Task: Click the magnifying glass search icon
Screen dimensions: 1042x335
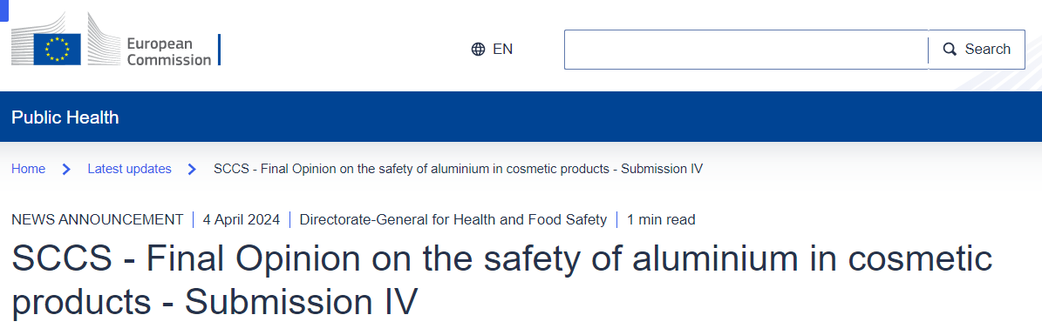Action: (x=950, y=49)
